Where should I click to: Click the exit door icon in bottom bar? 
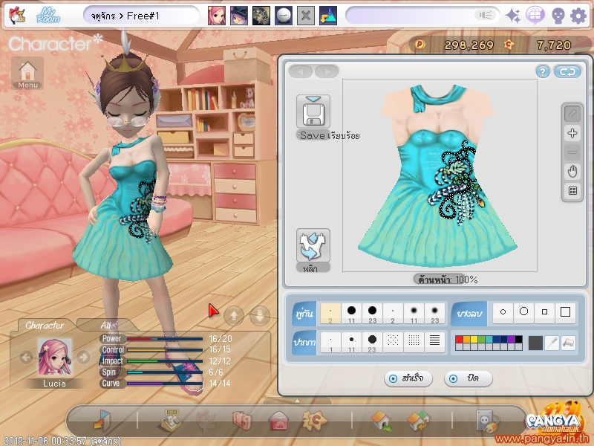(x=102, y=421)
